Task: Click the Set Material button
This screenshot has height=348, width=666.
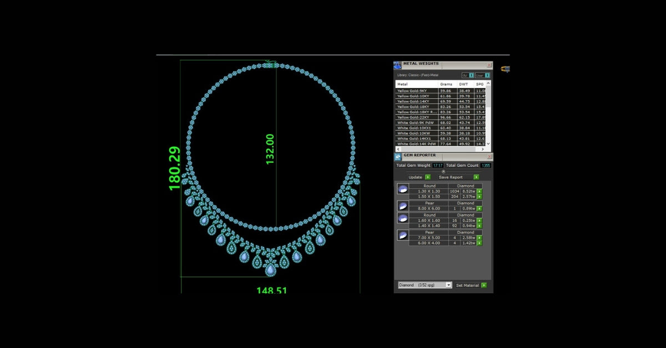Action: (x=484, y=285)
